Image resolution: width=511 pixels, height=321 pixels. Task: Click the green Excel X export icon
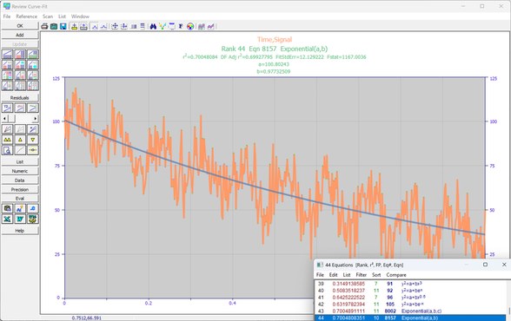click(x=7, y=219)
